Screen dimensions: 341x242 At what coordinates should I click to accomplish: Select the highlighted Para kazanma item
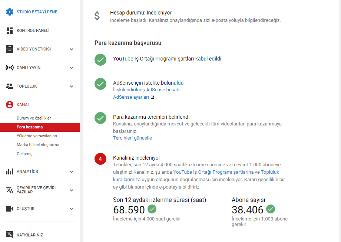tap(40, 127)
